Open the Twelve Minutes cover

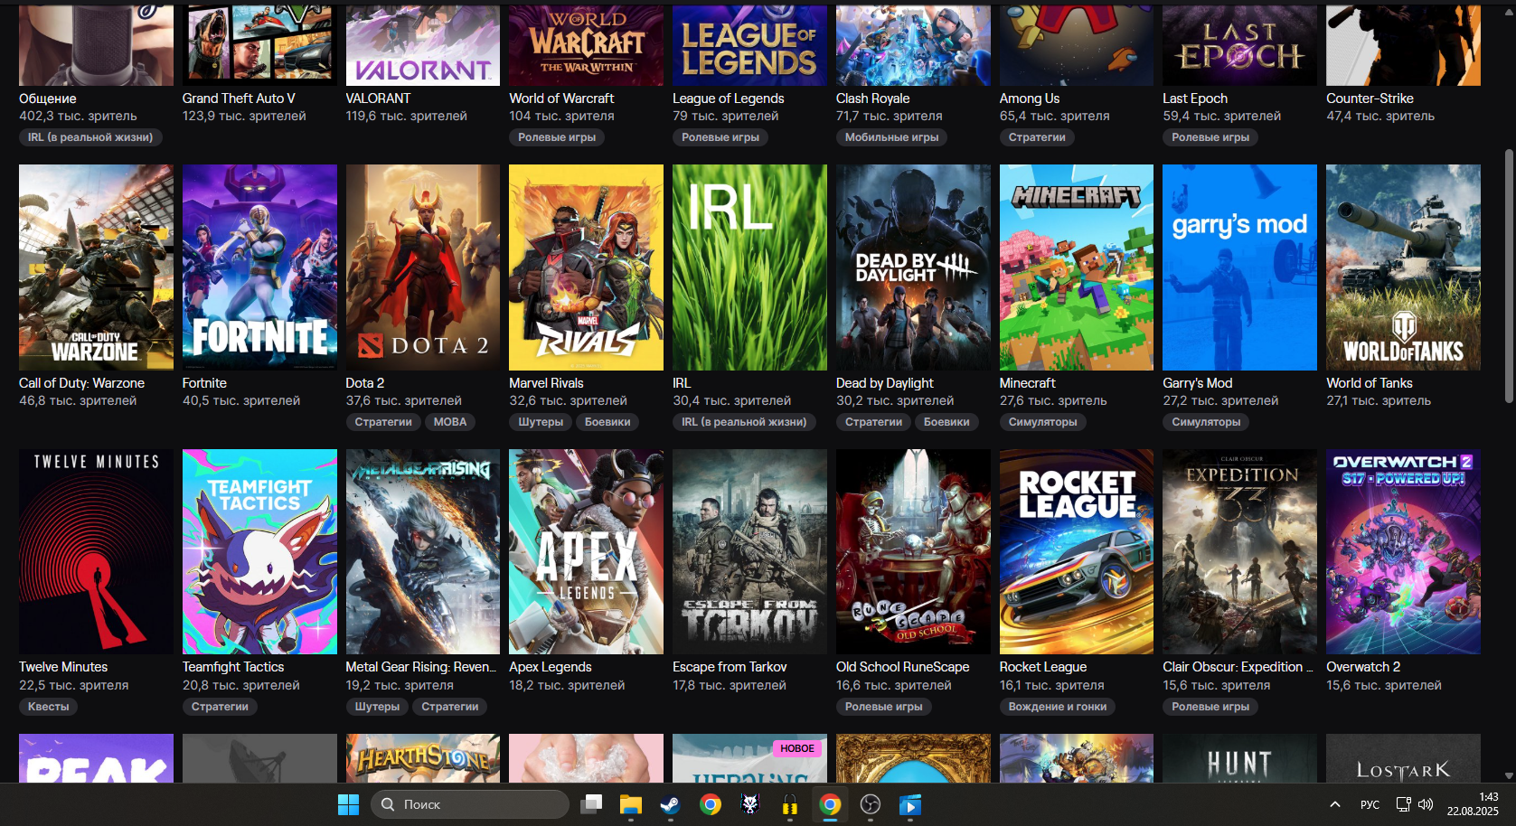point(96,552)
